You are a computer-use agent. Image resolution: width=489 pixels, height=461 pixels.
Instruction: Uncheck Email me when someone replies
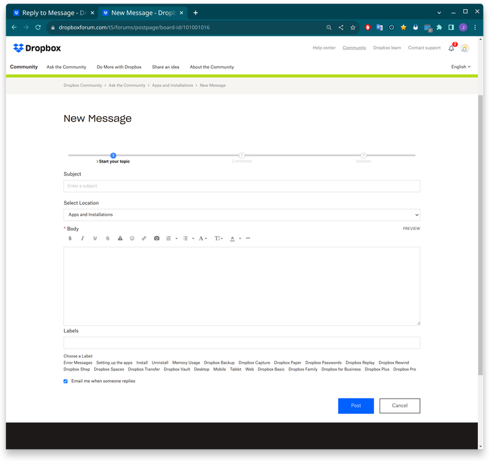tap(66, 381)
